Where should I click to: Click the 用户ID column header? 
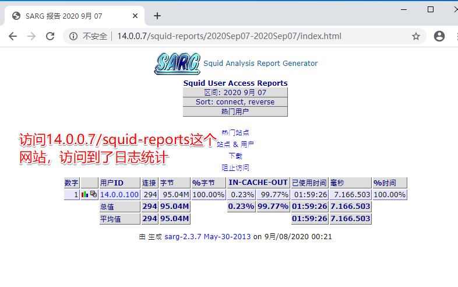(120, 183)
